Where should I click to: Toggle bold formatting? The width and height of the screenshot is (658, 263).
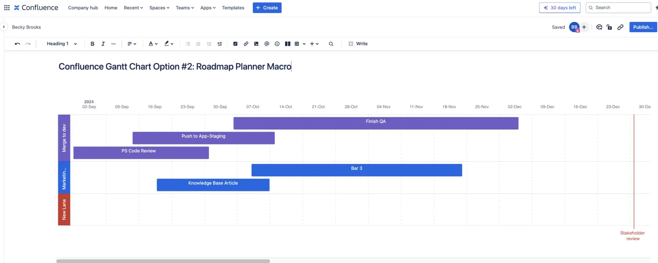click(92, 44)
